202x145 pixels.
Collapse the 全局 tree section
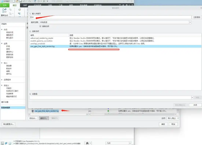tap(2, 43)
